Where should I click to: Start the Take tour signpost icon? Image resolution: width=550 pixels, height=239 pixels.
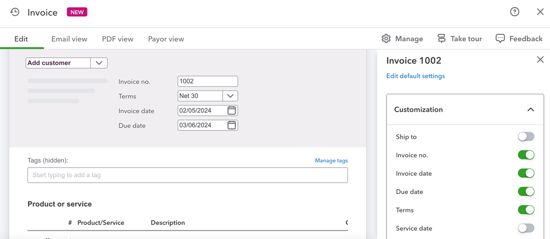441,39
